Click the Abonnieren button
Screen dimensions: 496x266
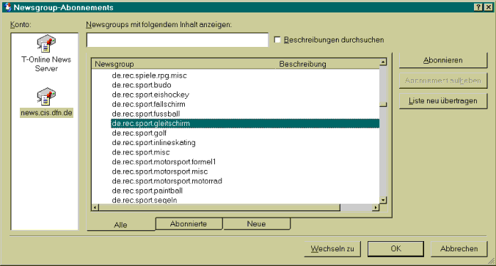tap(443, 60)
